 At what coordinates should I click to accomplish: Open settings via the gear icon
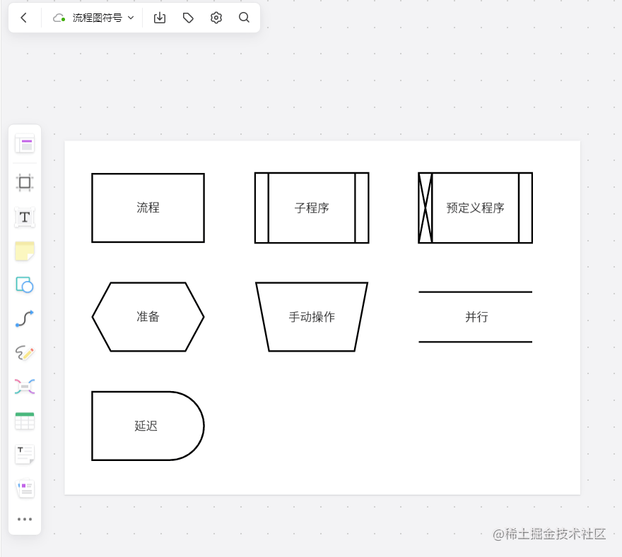216,18
